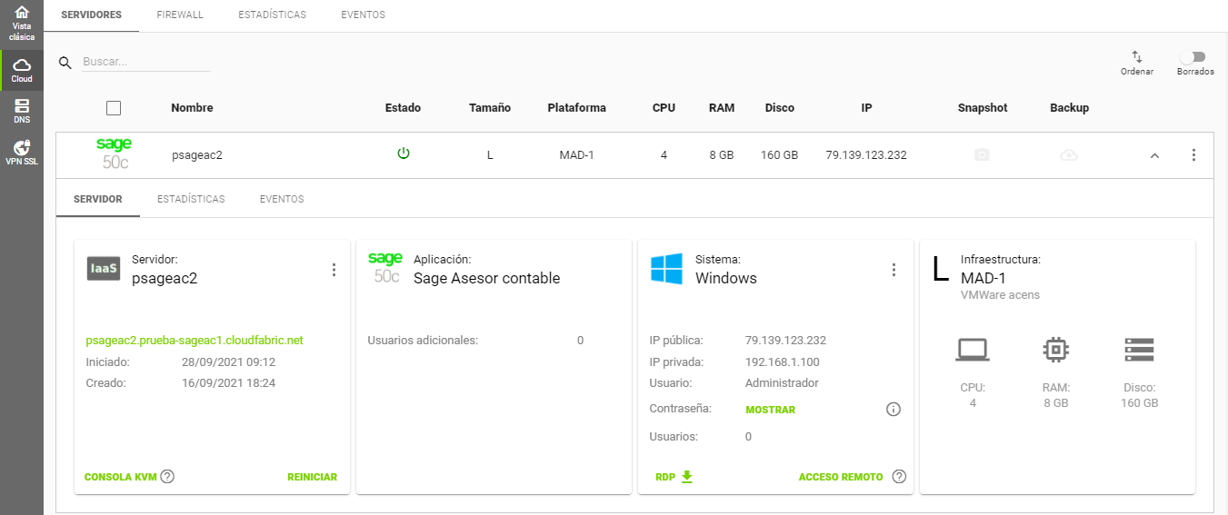
Task: Open the VPN SSL section
Action: pyautogui.click(x=22, y=153)
